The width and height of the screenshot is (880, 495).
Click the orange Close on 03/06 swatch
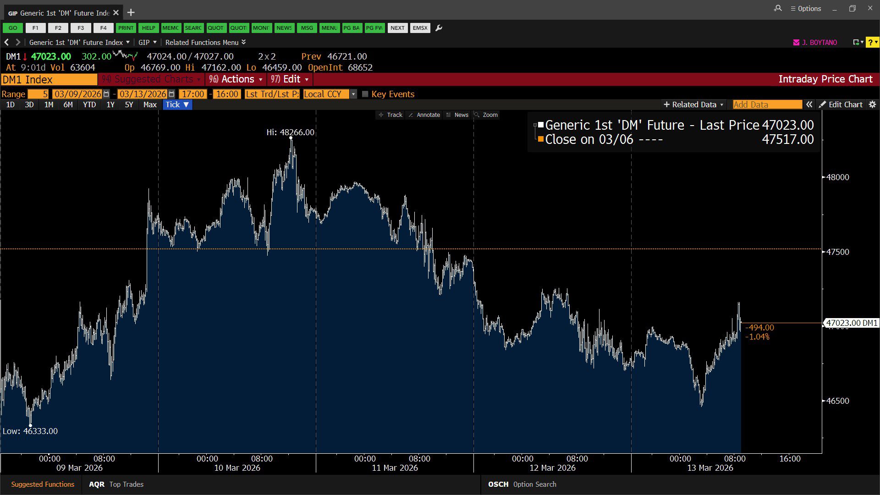[x=541, y=139]
